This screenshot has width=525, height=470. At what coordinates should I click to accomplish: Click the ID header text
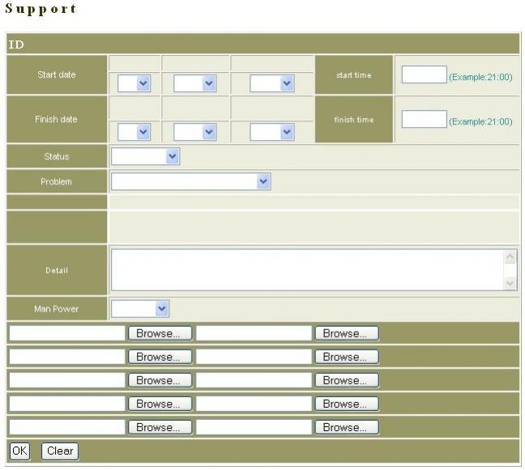pos(16,44)
